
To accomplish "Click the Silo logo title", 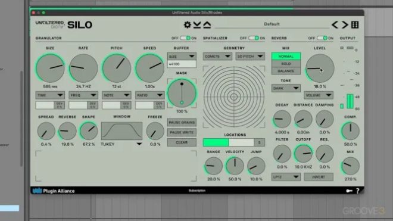I will click(80, 25).
